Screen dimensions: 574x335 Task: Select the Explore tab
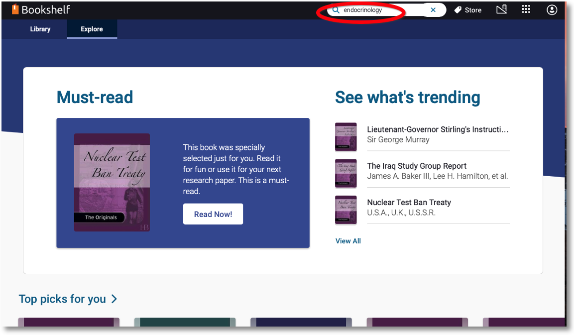[x=92, y=29]
